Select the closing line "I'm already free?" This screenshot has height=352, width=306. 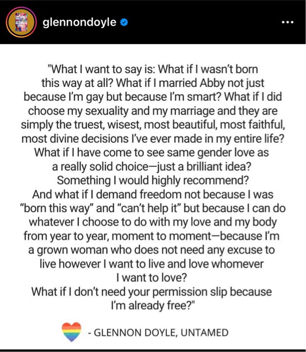pyautogui.click(x=153, y=306)
